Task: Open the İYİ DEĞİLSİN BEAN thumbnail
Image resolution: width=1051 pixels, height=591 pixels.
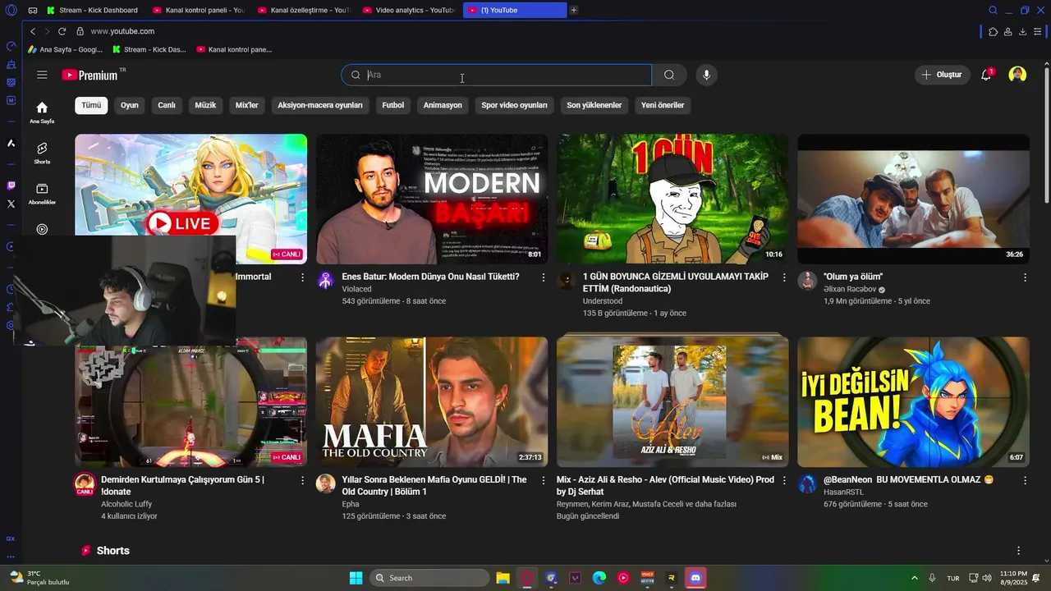Action: pos(913,402)
